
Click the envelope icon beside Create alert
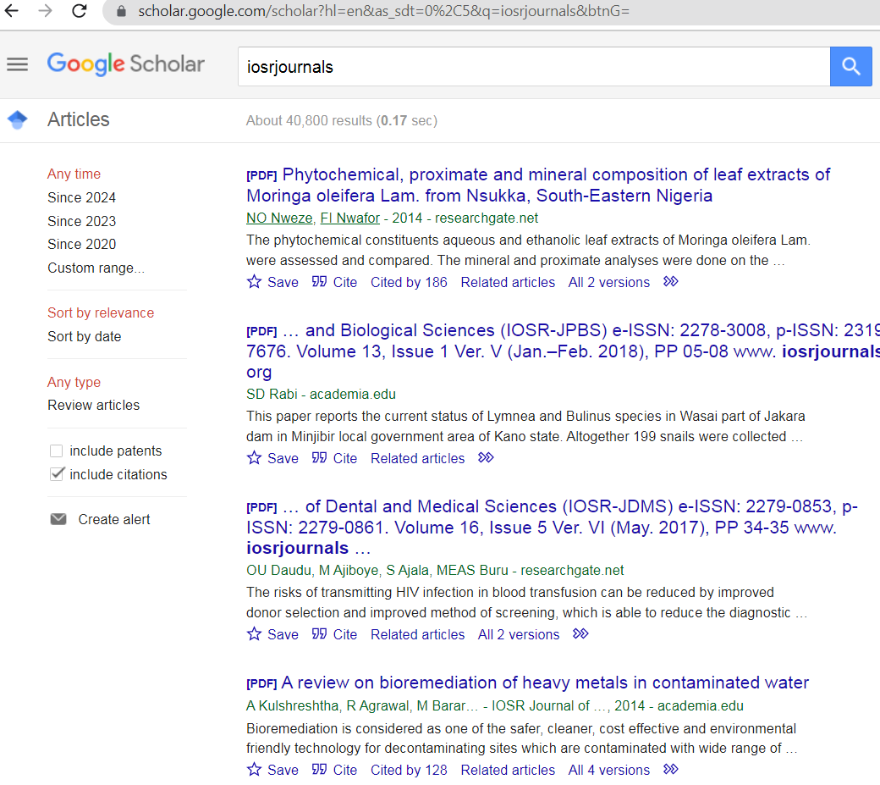pyautogui.click(x=58, y=519)
